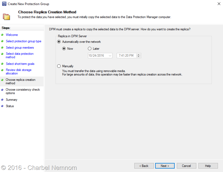Click green bullet beside Welcome

click(x=2, y=35)
